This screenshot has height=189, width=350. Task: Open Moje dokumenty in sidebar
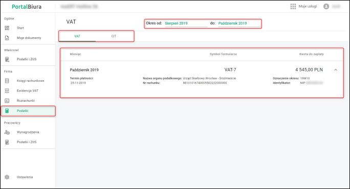(29, 38)
